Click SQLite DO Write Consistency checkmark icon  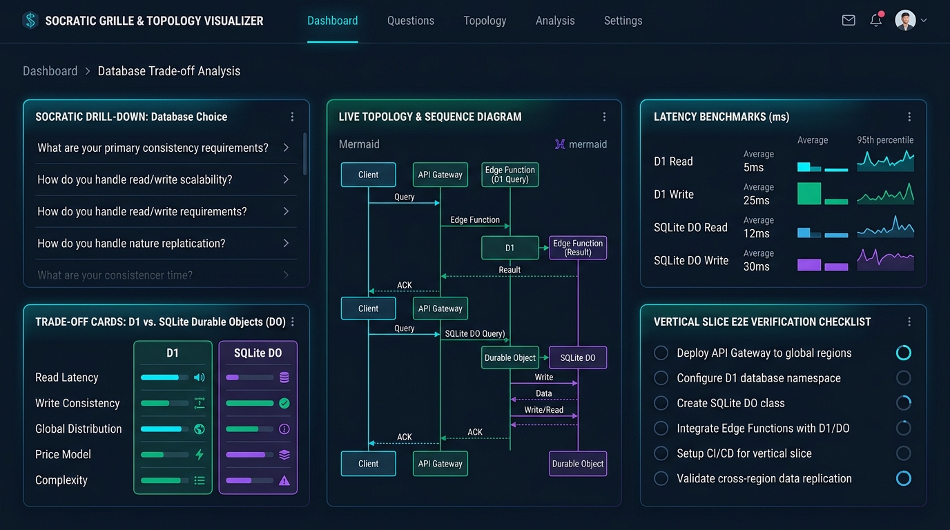[284, 403]
